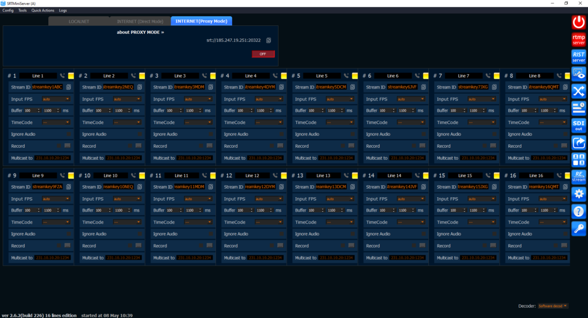This screenshot has width=588, height=318.
Task: Switch to the LOCALNET tab
Action: tap(79, 21)
